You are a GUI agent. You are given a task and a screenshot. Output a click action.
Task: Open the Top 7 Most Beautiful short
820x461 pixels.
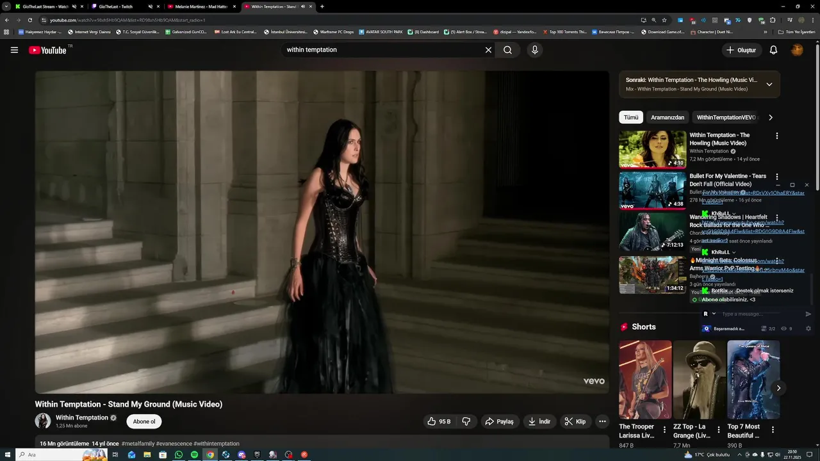[753, 380]
